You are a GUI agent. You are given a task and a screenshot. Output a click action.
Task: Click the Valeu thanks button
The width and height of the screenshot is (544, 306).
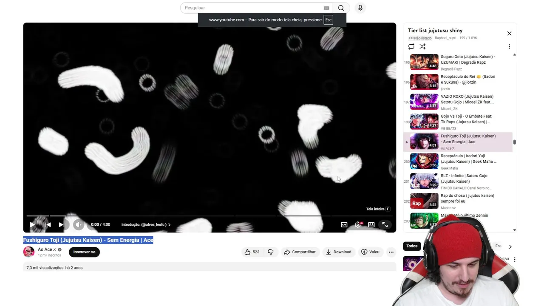(370, 252)
